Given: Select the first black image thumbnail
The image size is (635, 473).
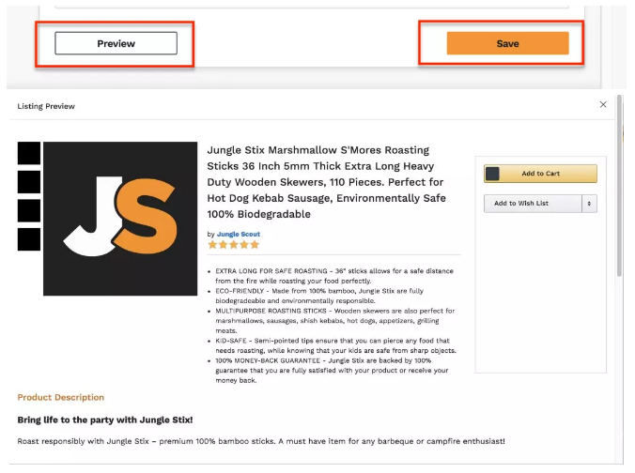Looking at the screenshot, I should pos(29,153).
